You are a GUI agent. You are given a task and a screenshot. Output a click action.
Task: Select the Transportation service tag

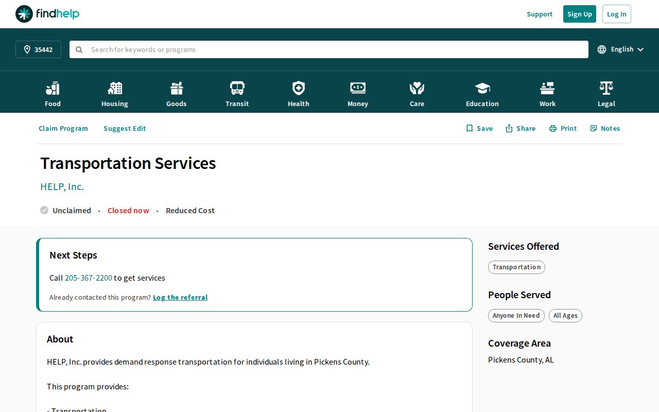click(516, 267)
